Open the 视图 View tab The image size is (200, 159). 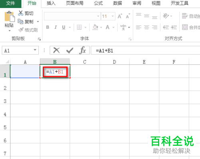(x=156, y=3)
